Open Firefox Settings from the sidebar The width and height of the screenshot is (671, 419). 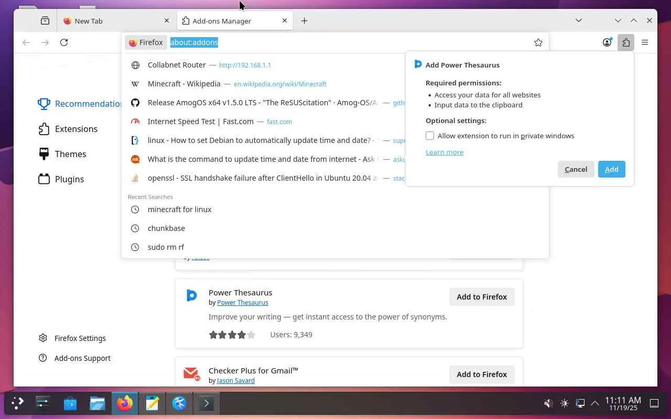coord(72,338)
